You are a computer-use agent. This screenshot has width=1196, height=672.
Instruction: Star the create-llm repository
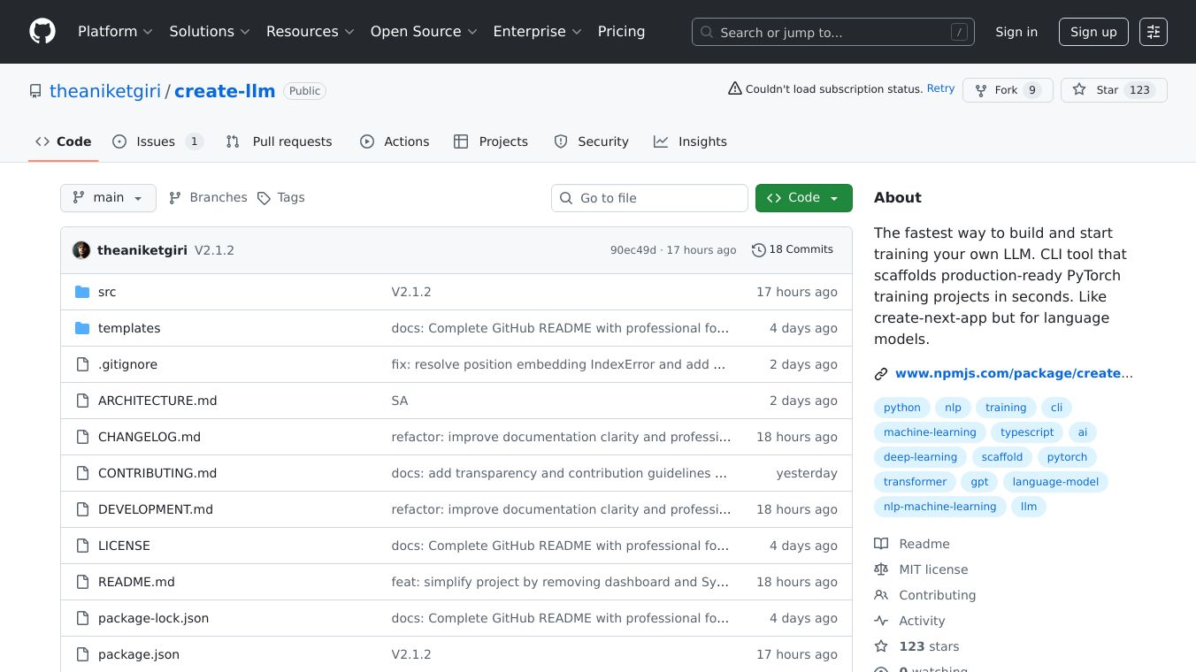point(1097,90)
